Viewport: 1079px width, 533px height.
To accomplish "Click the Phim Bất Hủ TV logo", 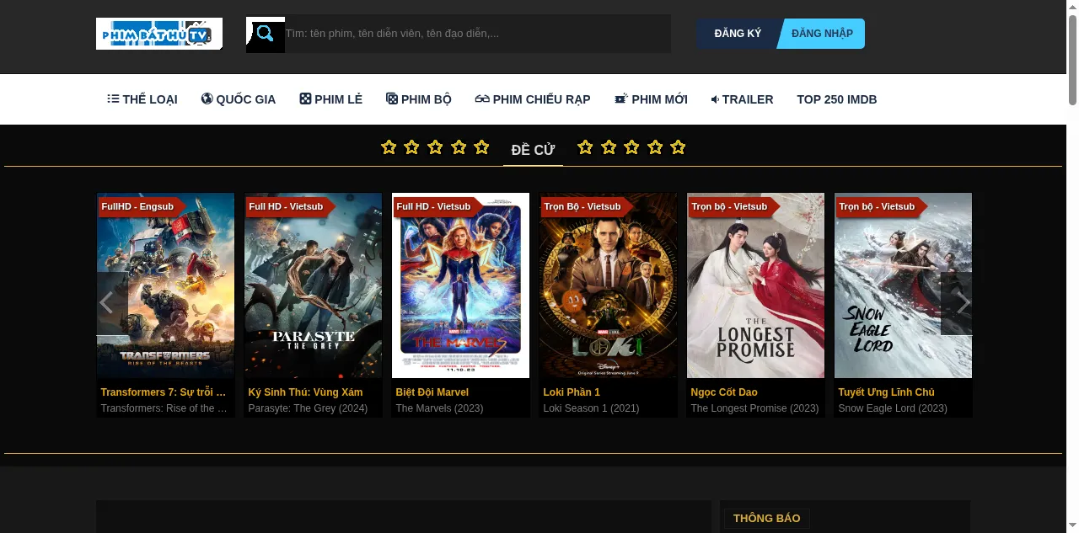I will [x=159, y=34].
